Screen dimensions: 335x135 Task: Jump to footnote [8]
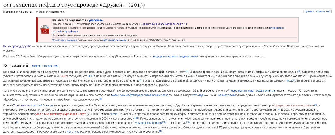click(x=137, y=118)
